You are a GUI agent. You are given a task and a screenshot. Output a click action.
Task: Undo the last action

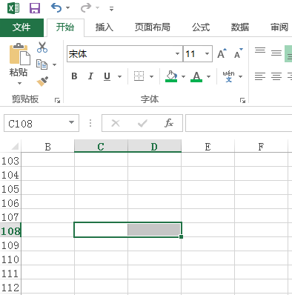(56, 8)
